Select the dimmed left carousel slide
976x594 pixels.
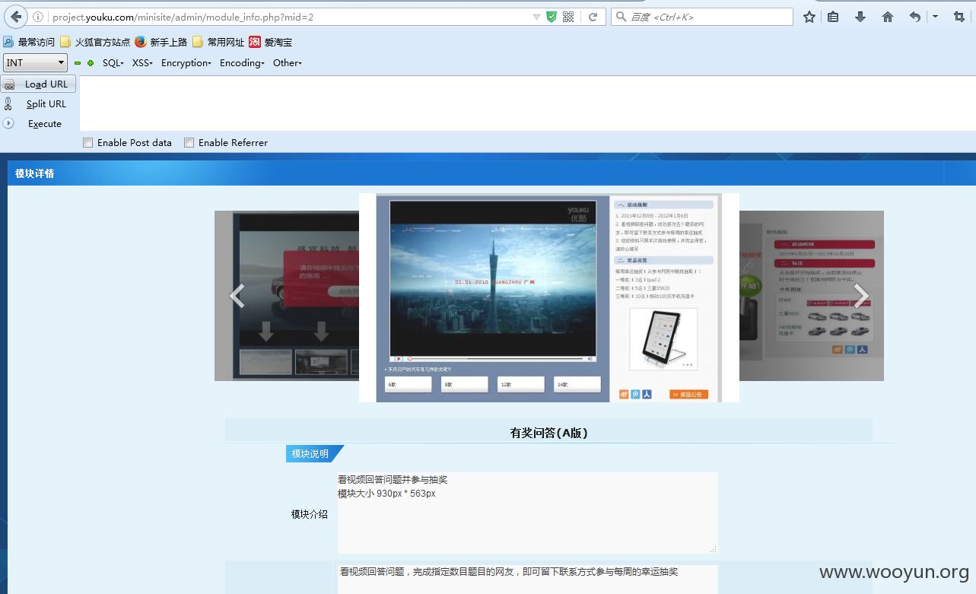(x=287, y=296)
